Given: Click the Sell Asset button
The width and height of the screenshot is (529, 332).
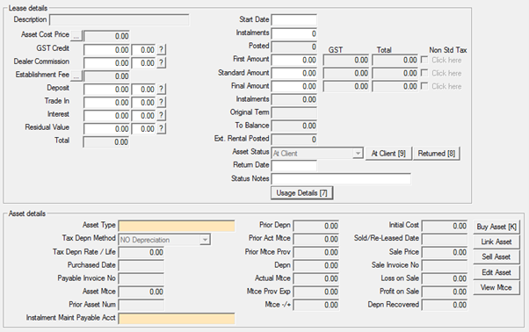Looking at the screenshot, I should click(x=496, y=256).
